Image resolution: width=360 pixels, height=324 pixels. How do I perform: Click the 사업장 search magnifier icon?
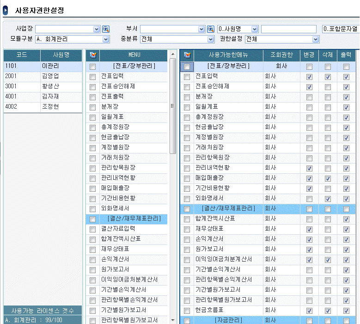tap(105, 29)
